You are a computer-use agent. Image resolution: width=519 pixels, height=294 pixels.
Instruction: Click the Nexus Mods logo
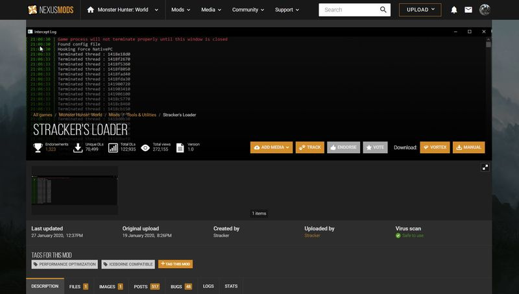click(51, 10)
